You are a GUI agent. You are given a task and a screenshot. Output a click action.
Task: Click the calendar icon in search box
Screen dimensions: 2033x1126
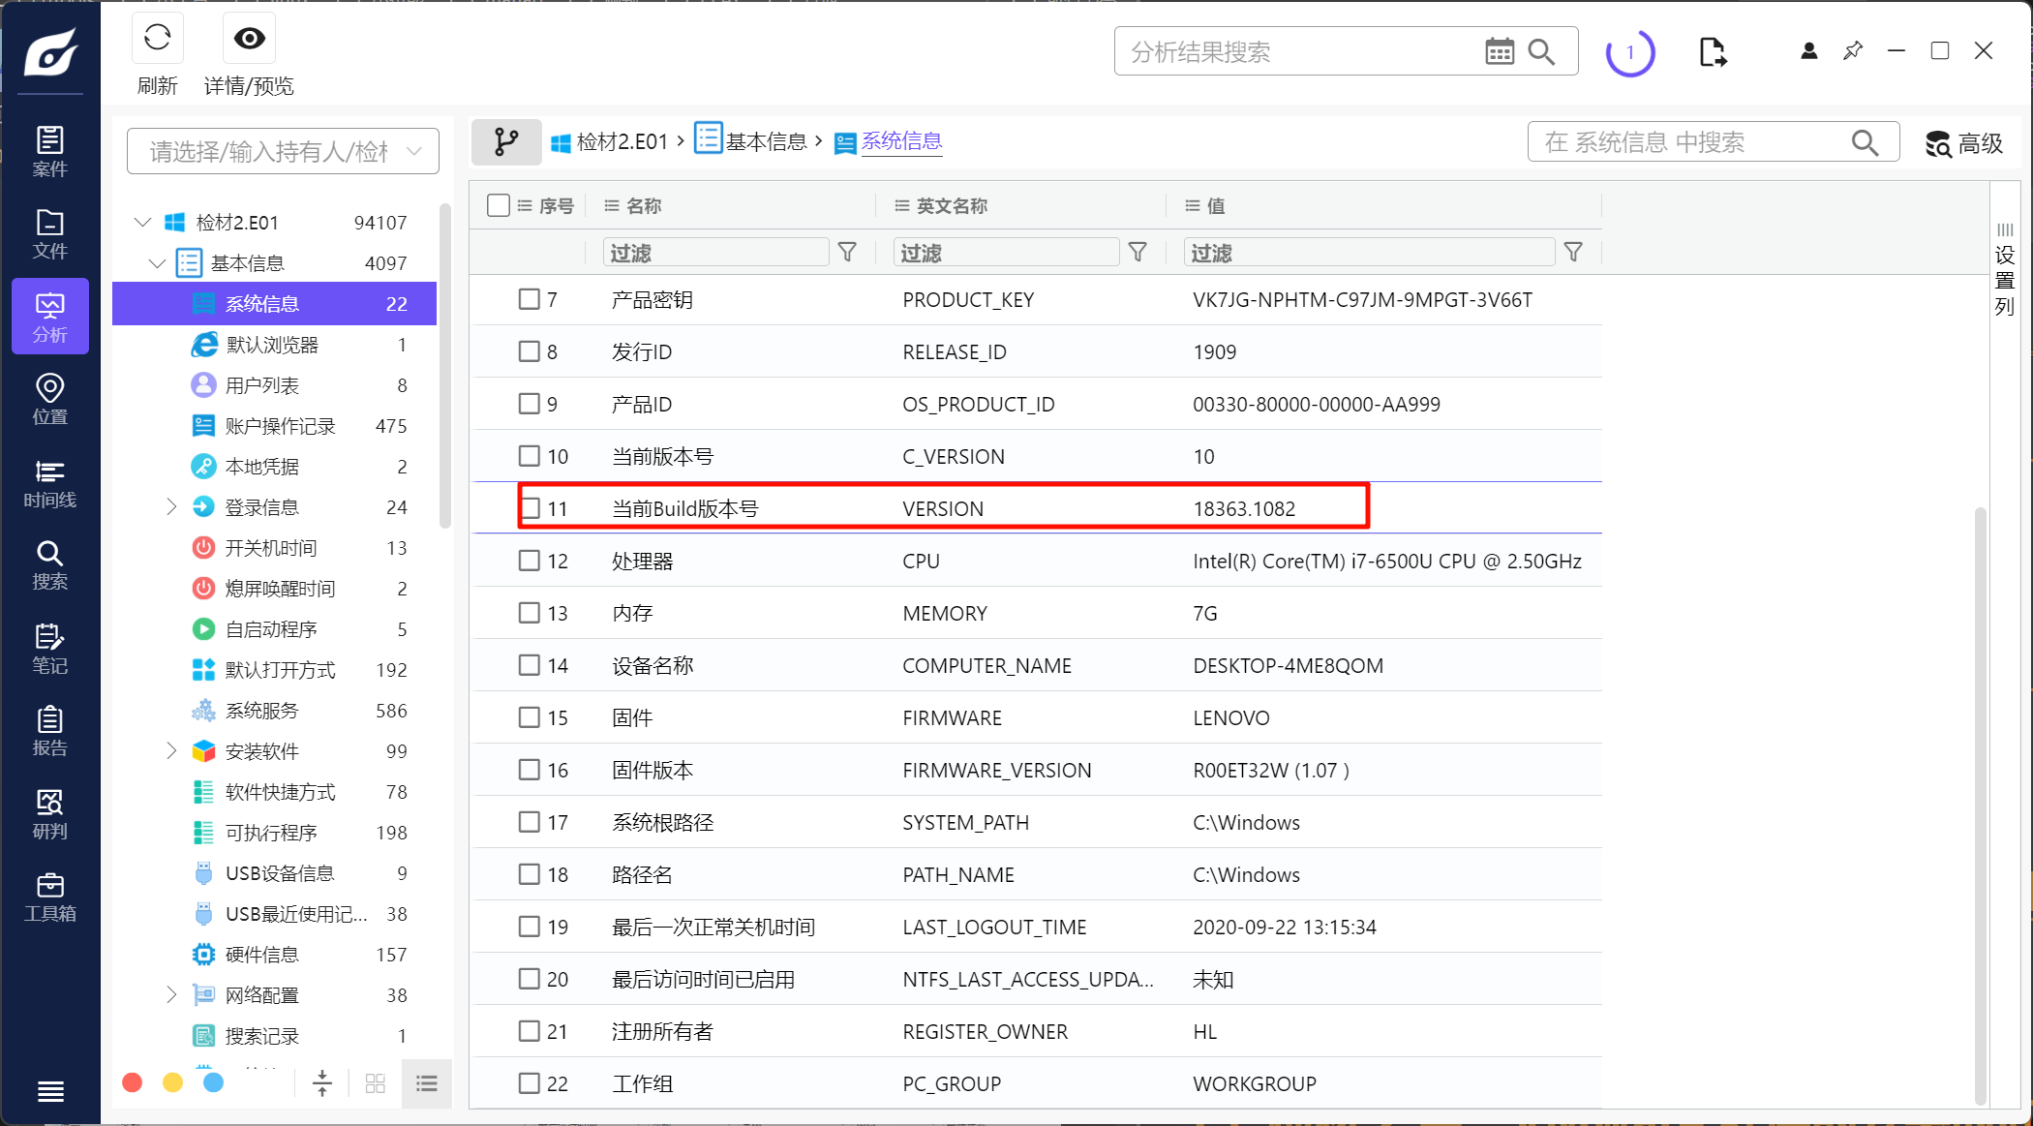point(1499,51)
